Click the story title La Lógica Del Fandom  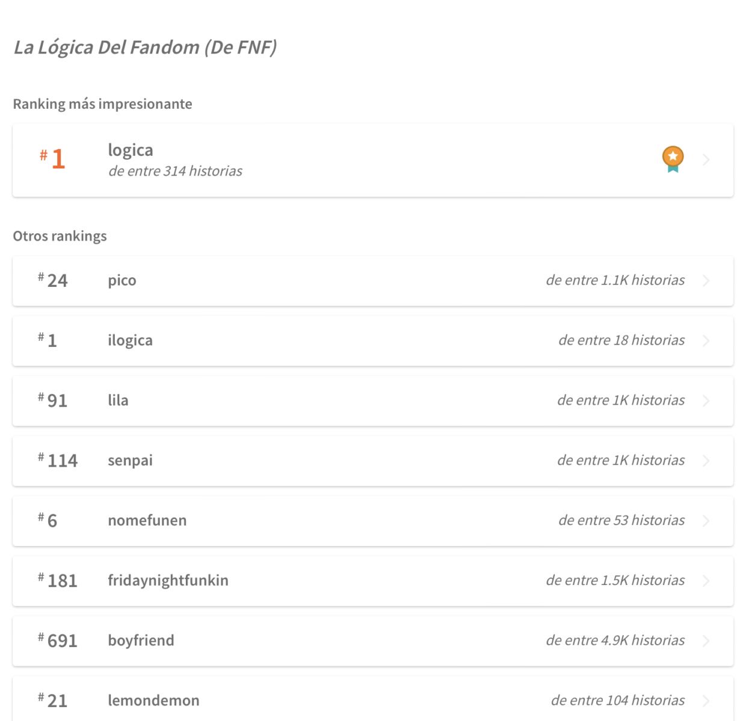click(x=145, y=48)
